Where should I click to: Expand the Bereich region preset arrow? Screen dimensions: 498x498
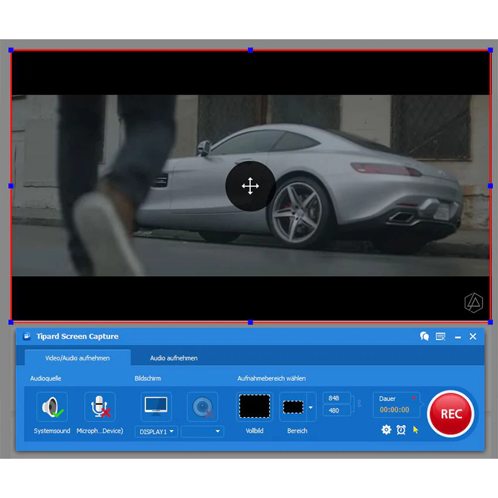pos(311,407)
